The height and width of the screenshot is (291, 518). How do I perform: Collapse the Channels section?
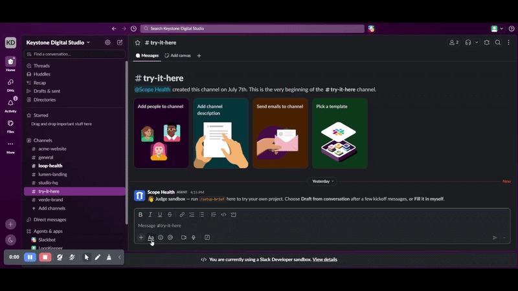(x=43, y=140)
